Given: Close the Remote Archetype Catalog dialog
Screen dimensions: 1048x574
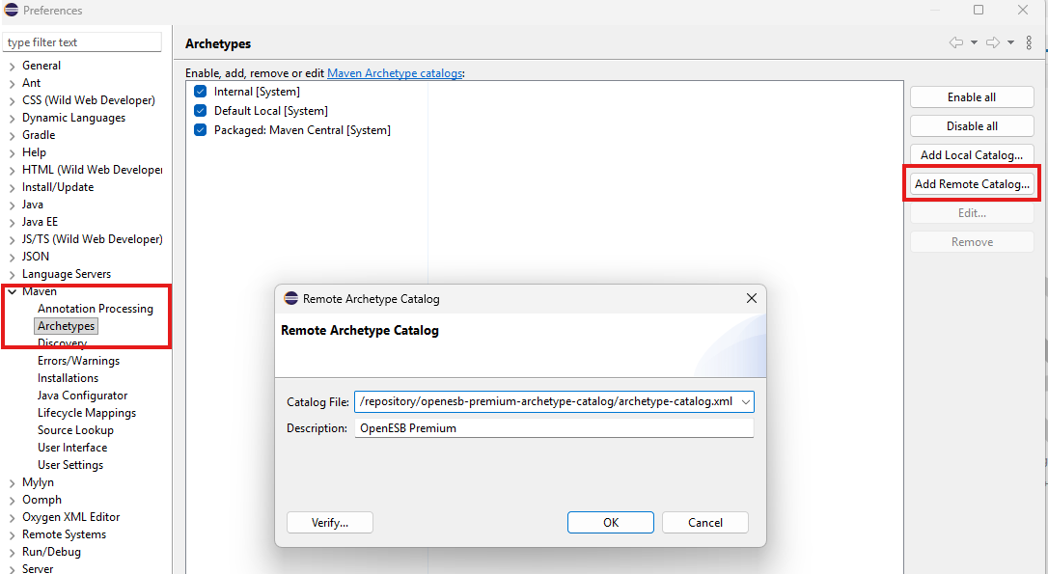Looking at the screenshot, I should point(751,298).
